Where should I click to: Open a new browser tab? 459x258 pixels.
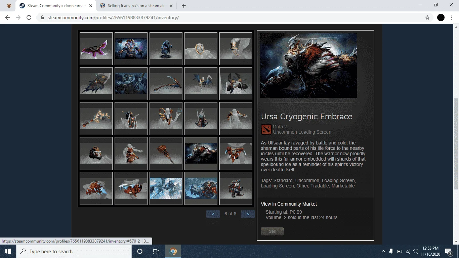(184, 6)
